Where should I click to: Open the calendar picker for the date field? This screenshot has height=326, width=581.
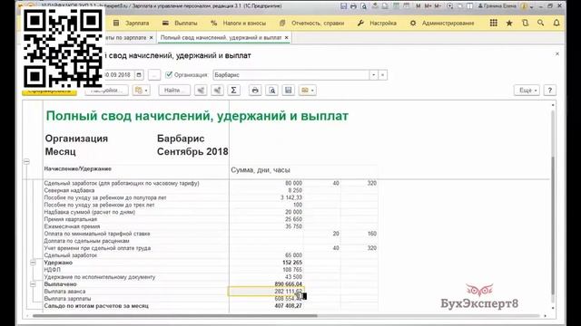[x=139, y=74]
